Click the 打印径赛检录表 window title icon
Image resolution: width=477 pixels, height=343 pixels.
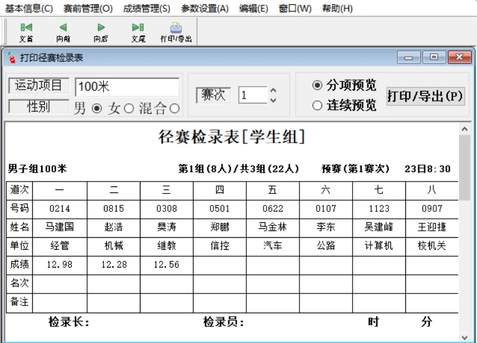(11, 57)
